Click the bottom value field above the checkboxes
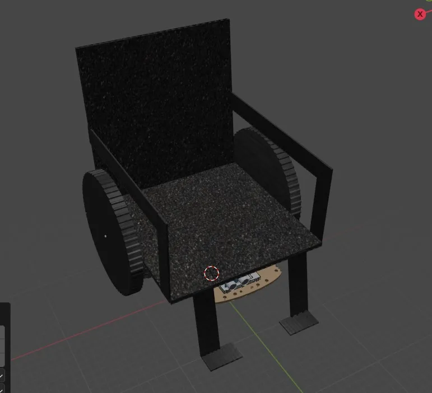This screenshot has height=393, width=432. (x=2, y=359)
